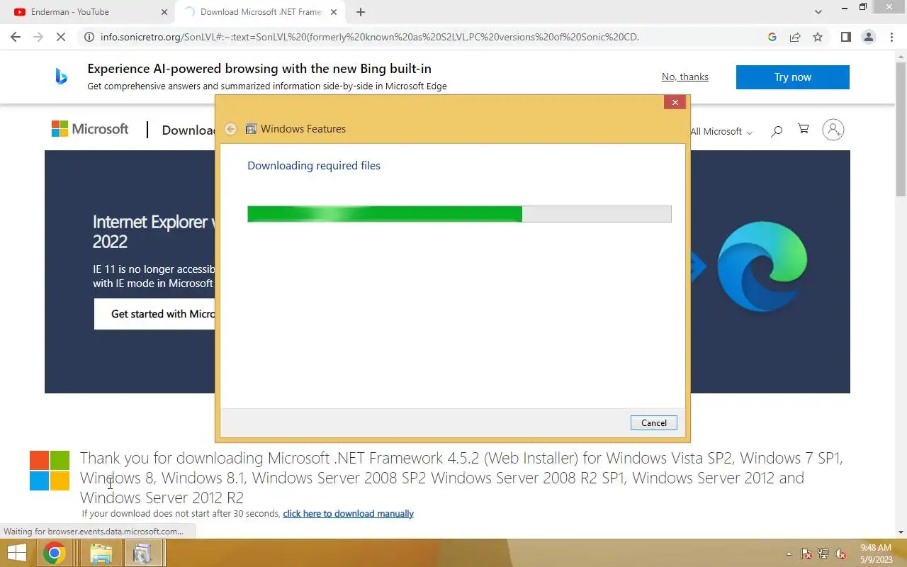The height and width of the screenshot is (567, 907).
Task: Click the scrollbar down arrow
Action: [901, 532]
